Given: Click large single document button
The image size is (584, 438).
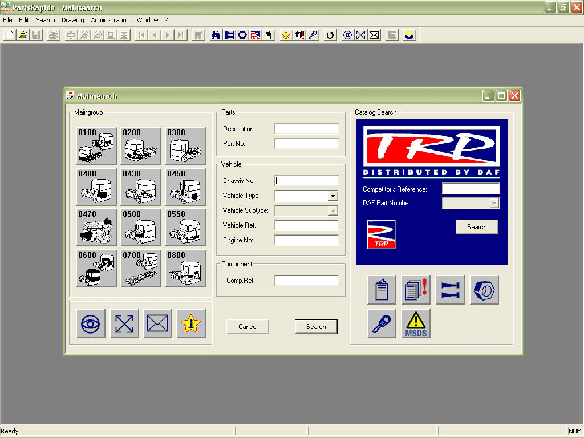Looking at the screenshot, I should [382, 290].
